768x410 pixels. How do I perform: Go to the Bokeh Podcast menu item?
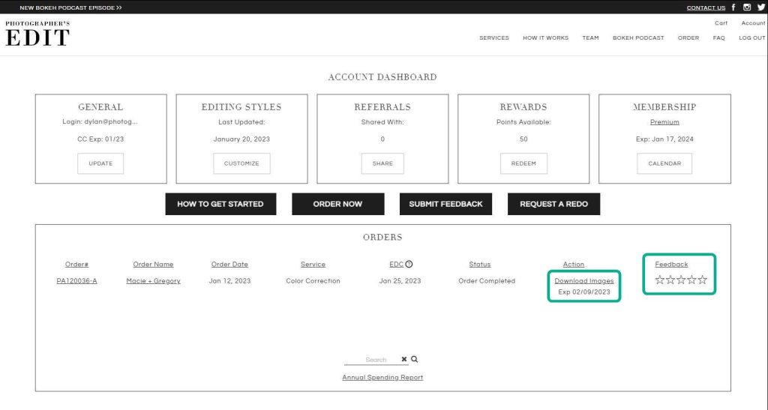click(638, 38)
